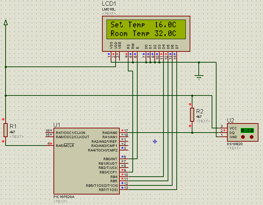Image resolution: width=263 pixels, height=205 pixels.
Task: Select the R1 4k7 resistor symbol
Action: pyautogui.click(x=6, y=130)
